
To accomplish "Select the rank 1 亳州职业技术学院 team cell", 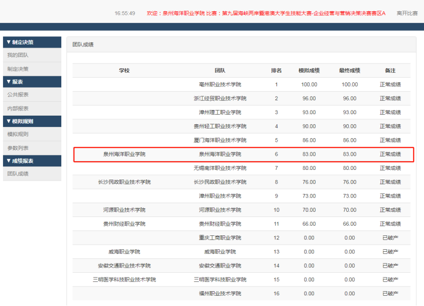I will coord(220,84).
